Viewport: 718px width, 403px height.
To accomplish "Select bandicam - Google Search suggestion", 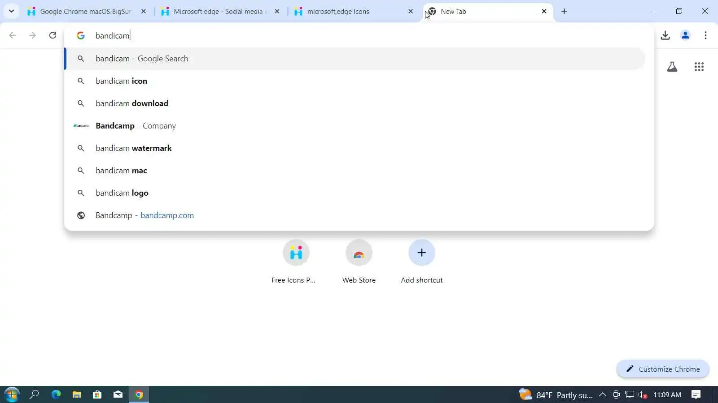I will pos(355,59).
